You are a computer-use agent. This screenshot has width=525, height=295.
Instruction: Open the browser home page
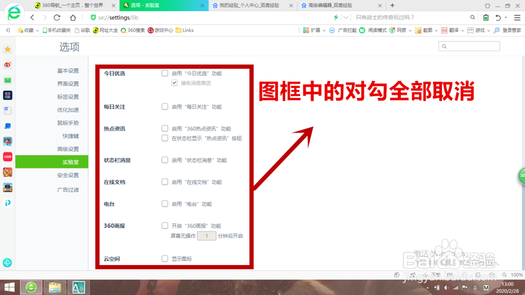(x=73, y=17)
